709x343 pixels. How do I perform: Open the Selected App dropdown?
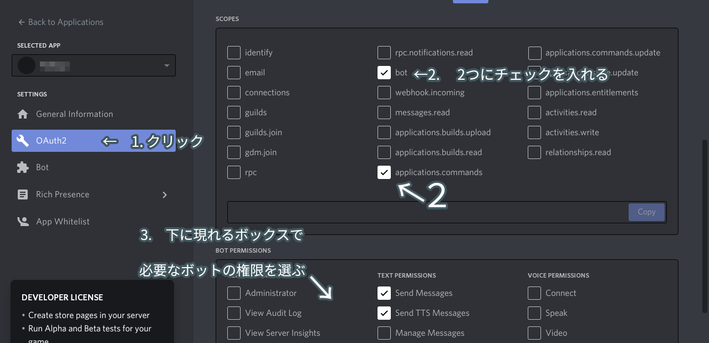click(166, 65)
